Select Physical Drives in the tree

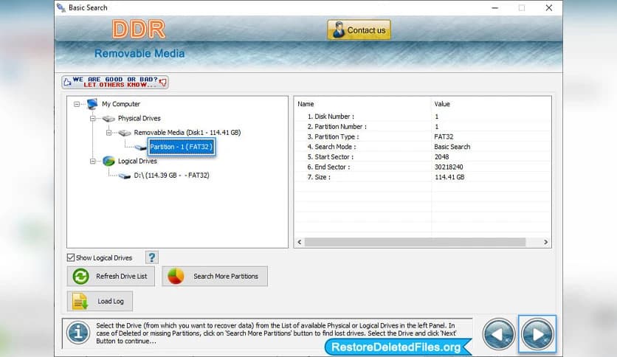139,118
